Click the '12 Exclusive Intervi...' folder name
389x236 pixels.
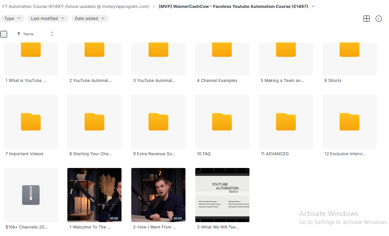(345, 154)
